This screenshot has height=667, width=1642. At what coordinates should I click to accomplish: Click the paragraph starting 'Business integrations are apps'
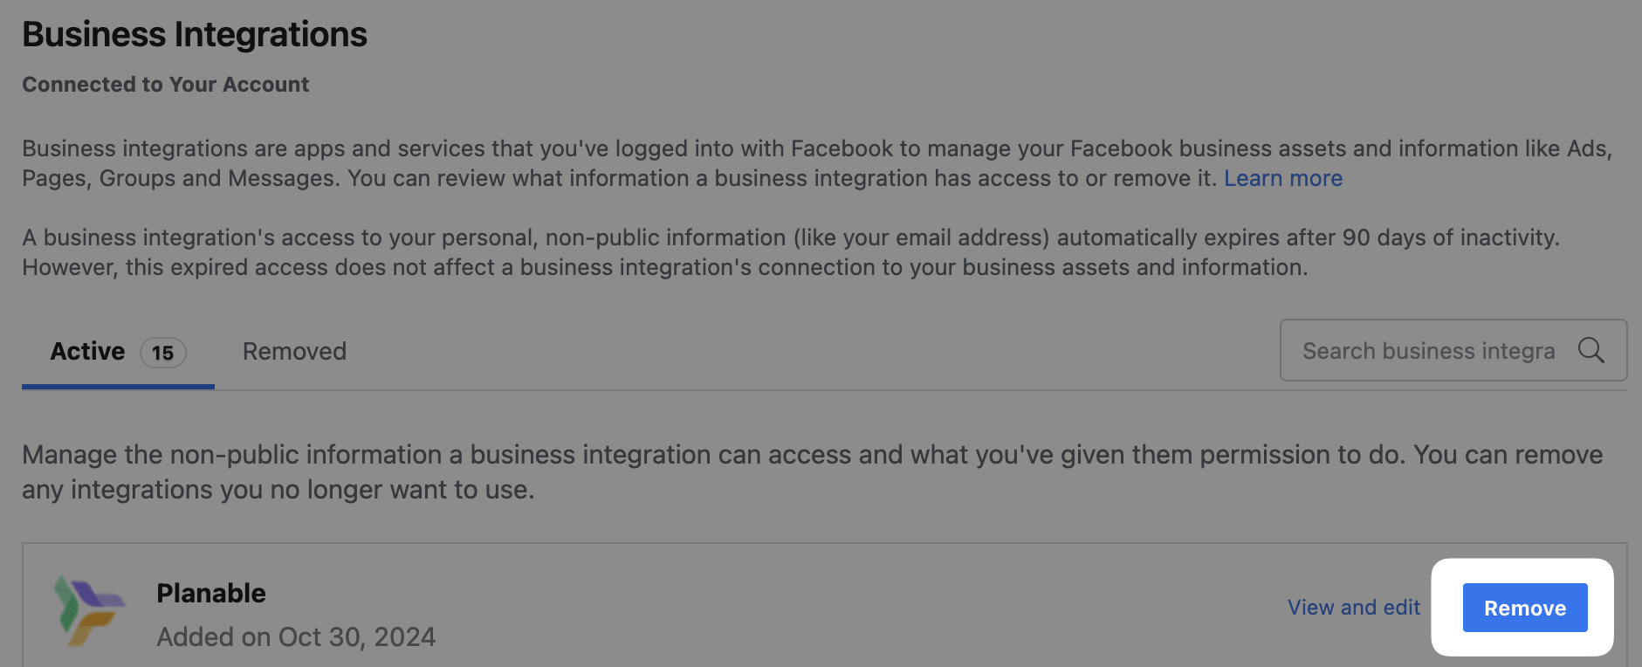611,163
